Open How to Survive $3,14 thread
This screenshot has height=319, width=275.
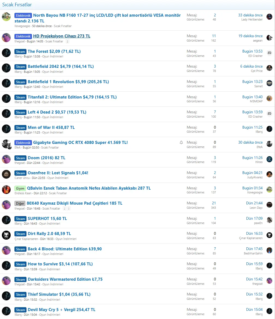pos(60,264)
